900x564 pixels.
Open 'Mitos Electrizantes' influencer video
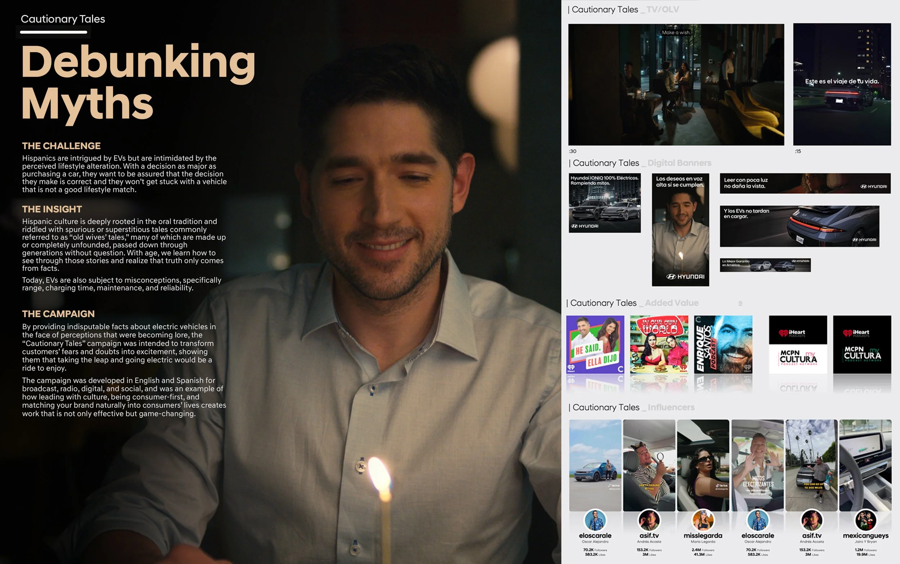(757, 465)
